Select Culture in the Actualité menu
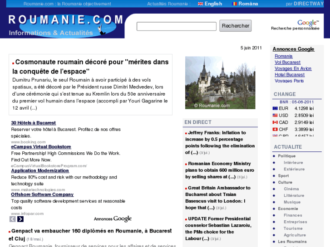330x247 pixels. [x=285, y=182]
